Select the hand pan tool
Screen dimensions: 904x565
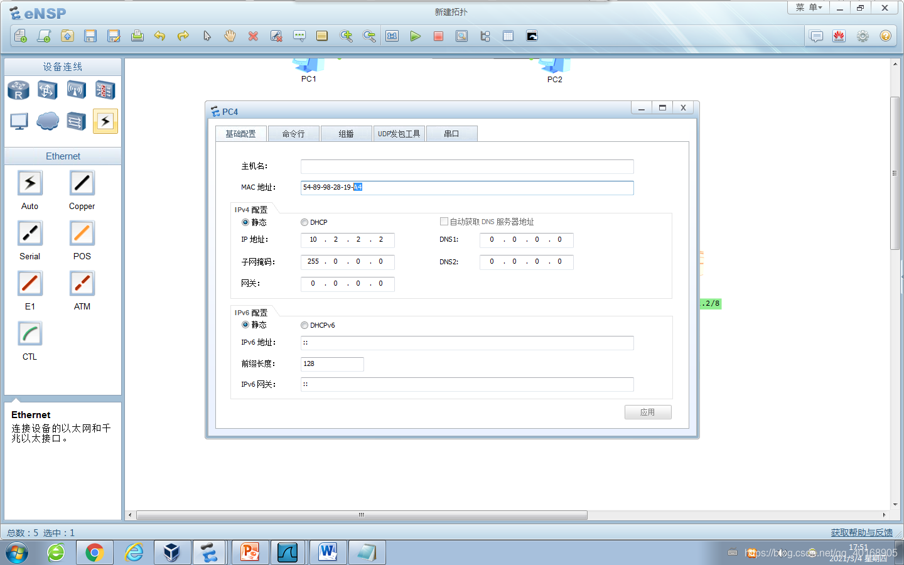(x=230, y=36)
